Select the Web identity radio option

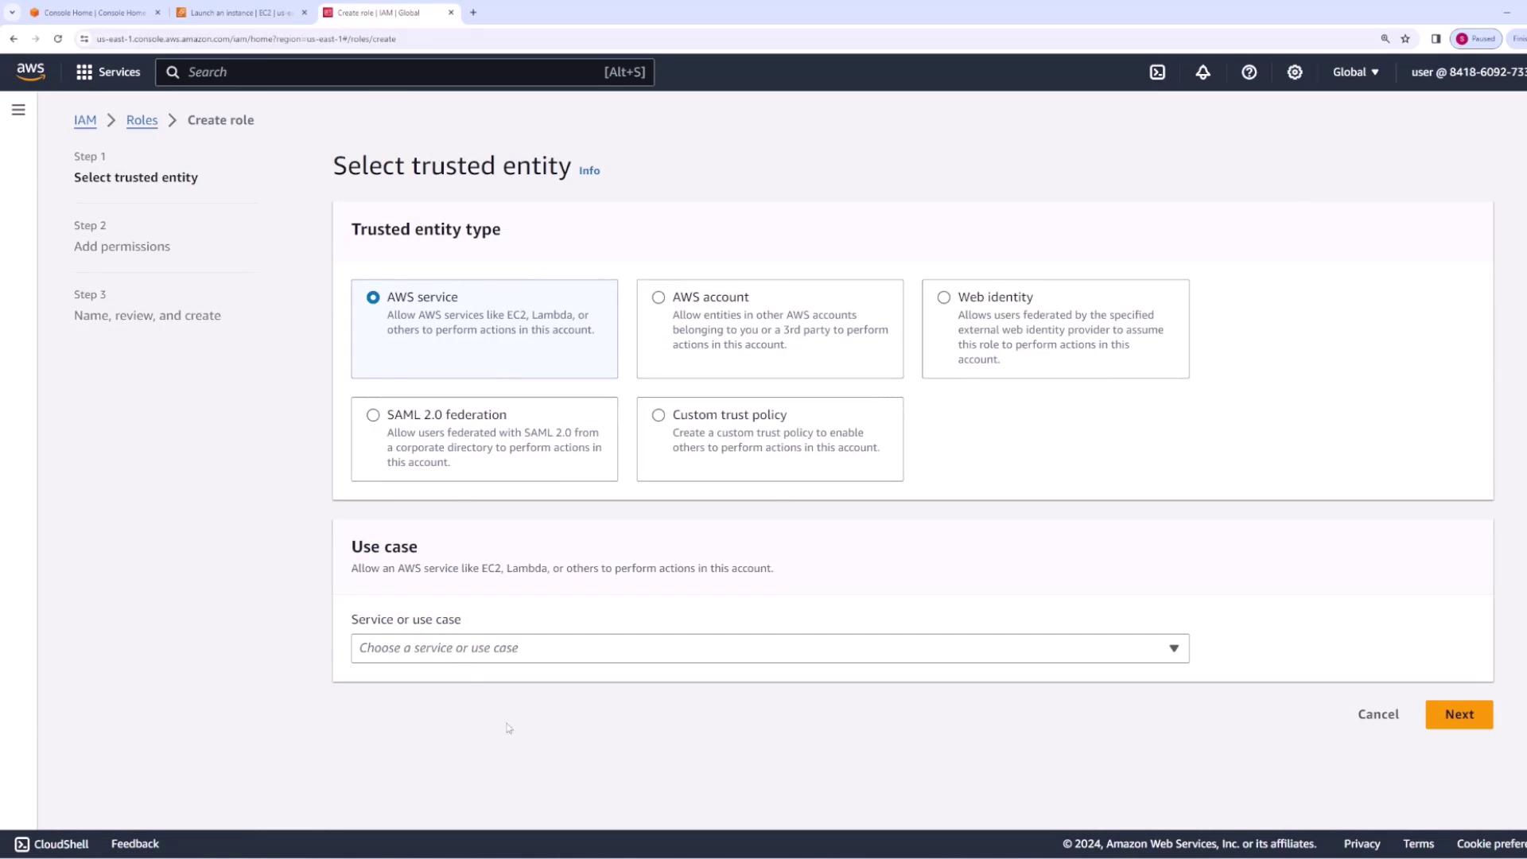pos(944,297)
